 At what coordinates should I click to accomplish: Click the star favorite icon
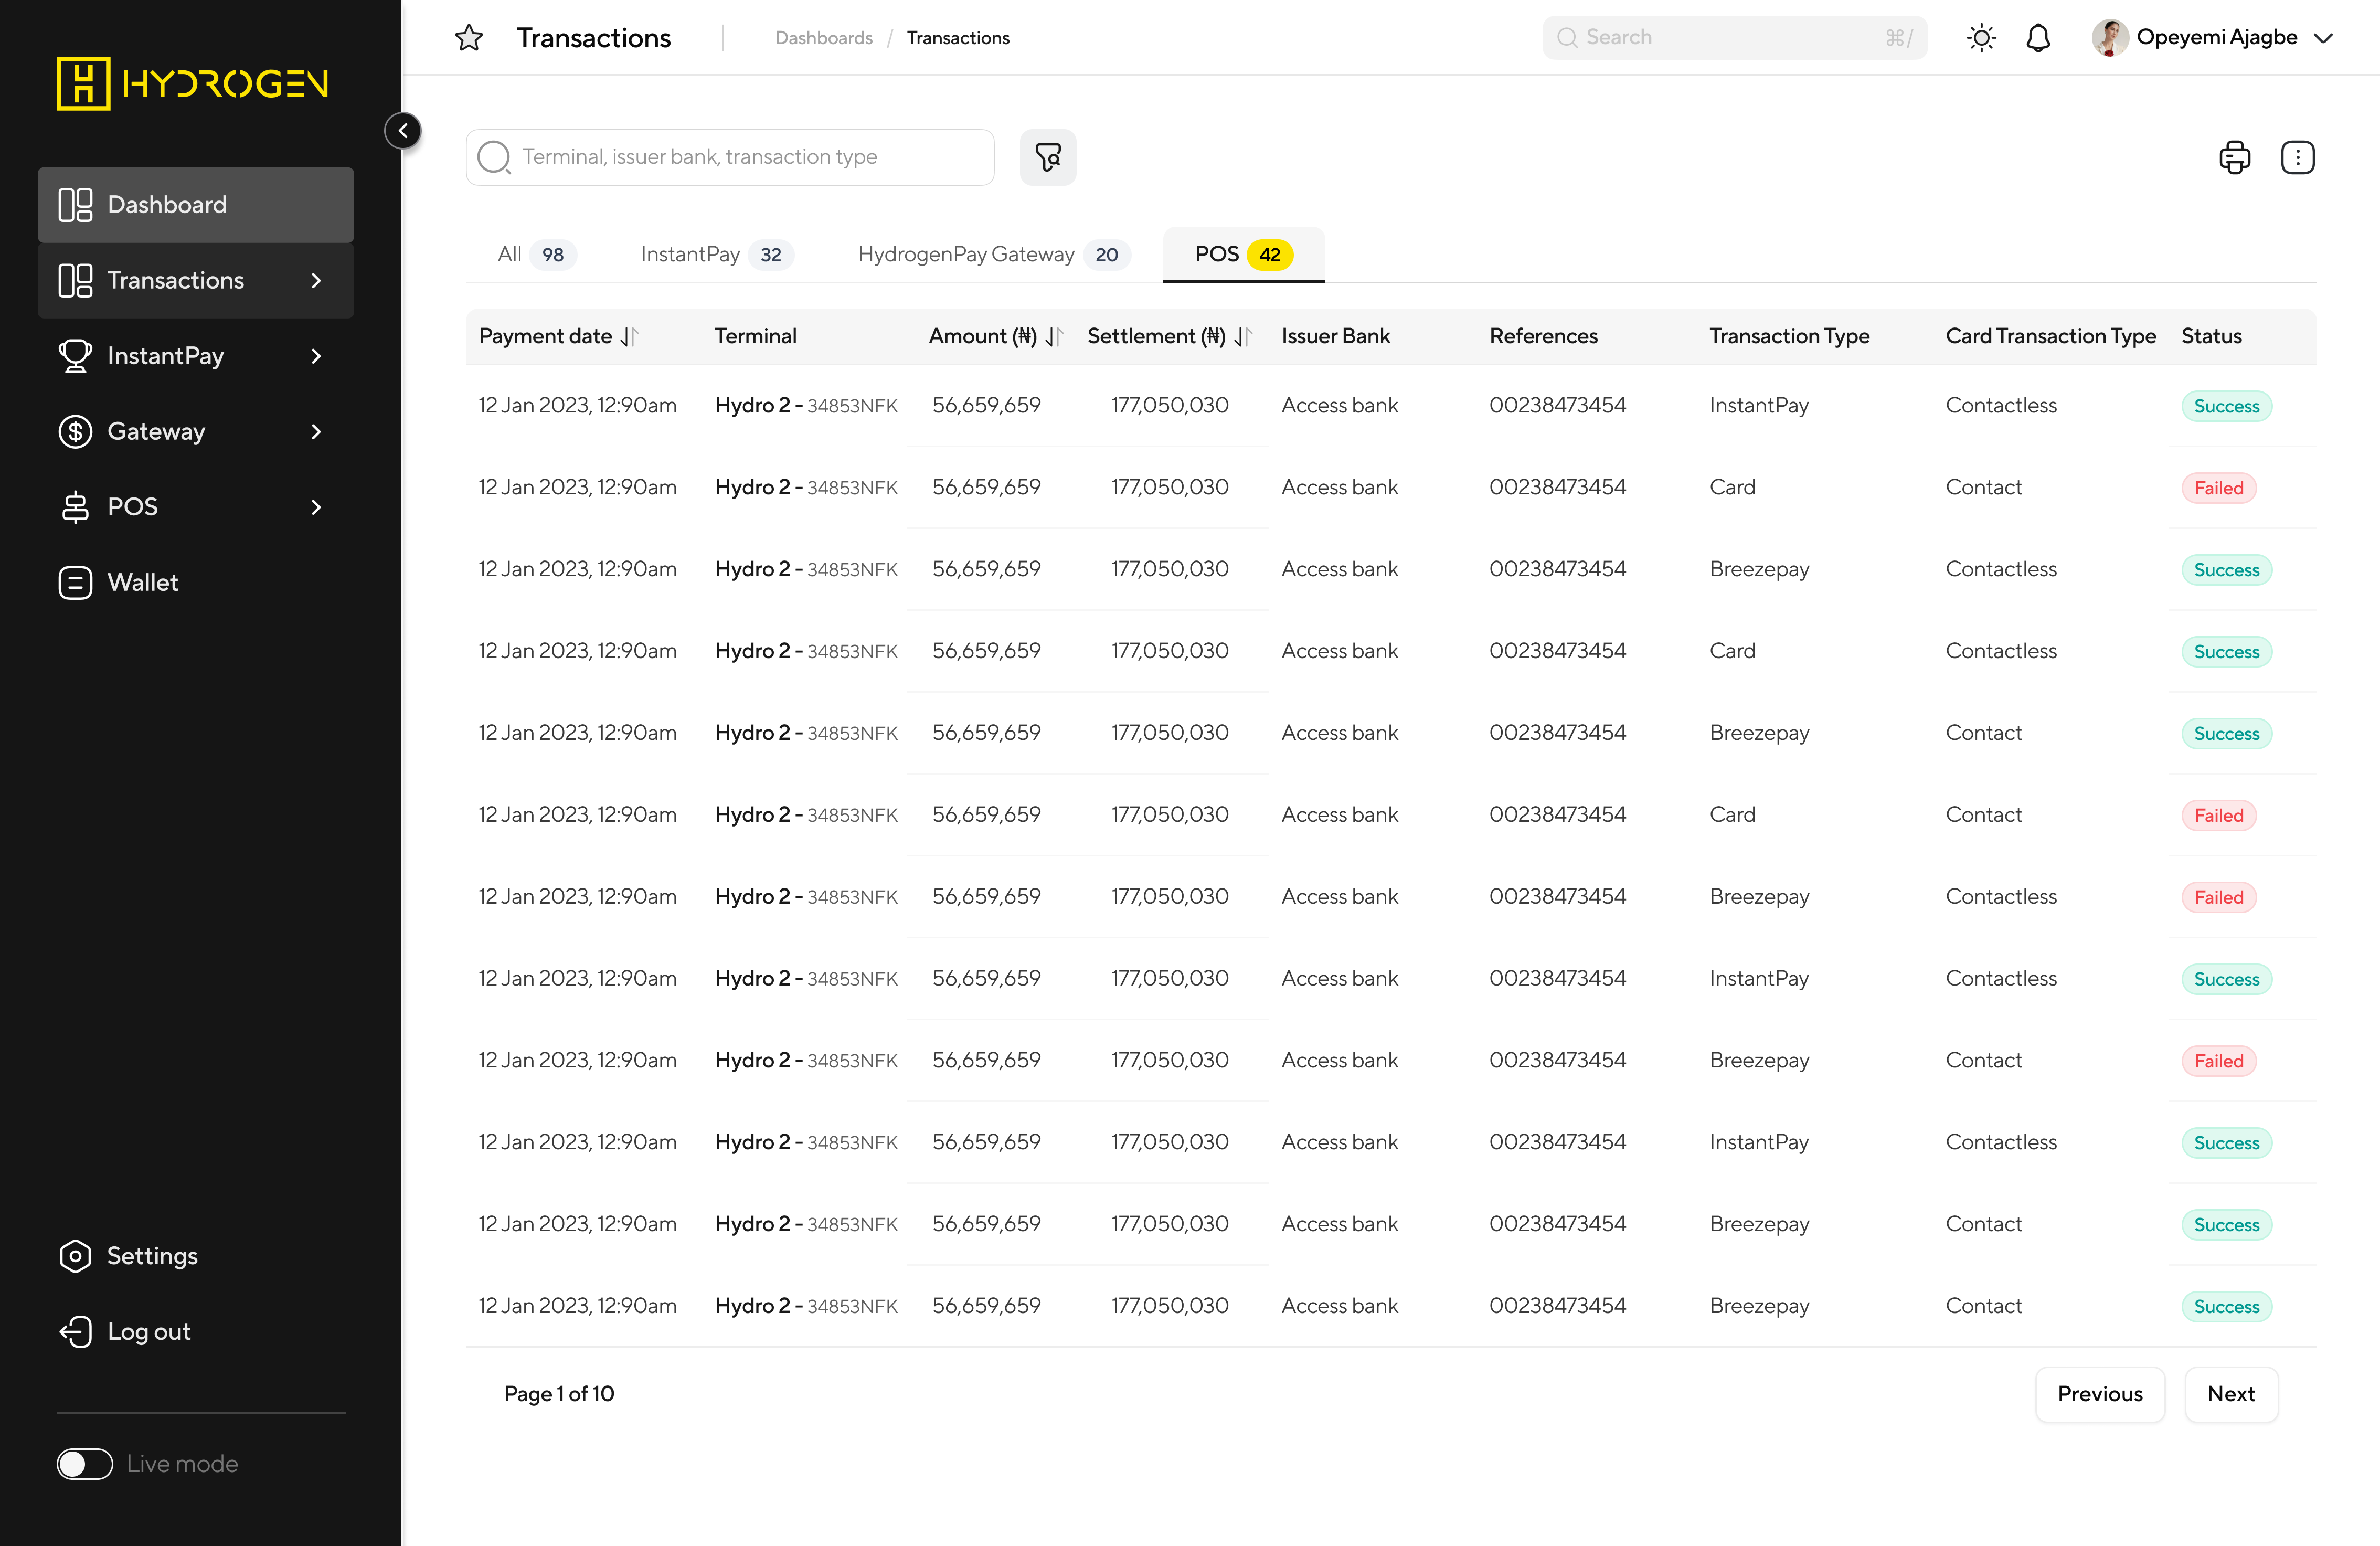point(469,38)
